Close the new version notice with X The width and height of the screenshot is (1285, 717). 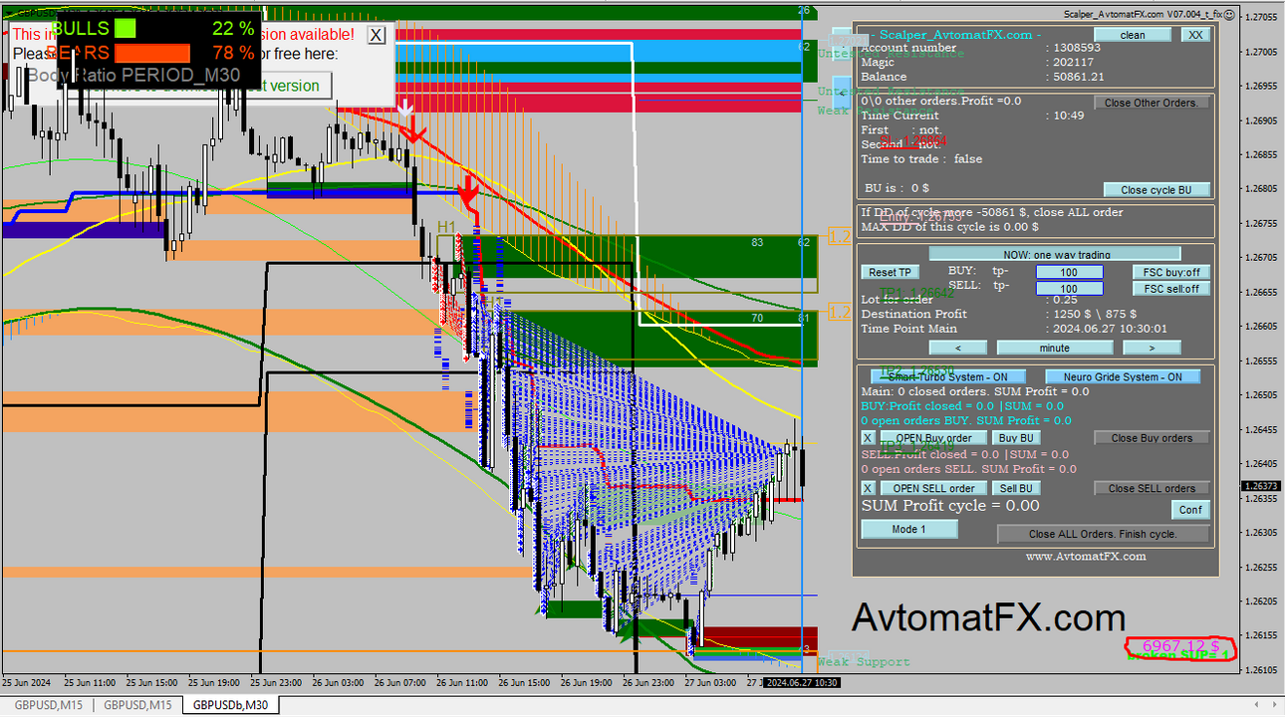click(x=376, y=35)
